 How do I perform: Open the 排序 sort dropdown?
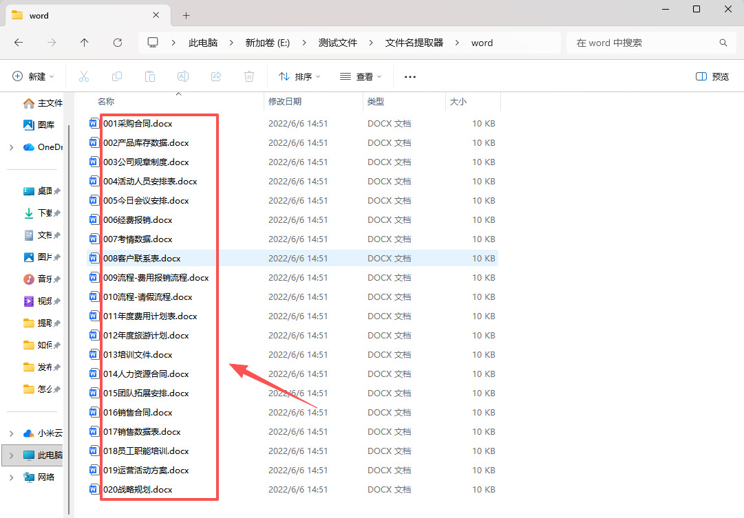pos(299,76)
